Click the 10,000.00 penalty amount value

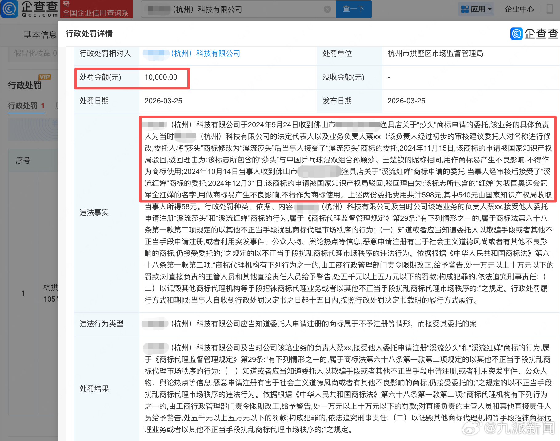[161, 77]
